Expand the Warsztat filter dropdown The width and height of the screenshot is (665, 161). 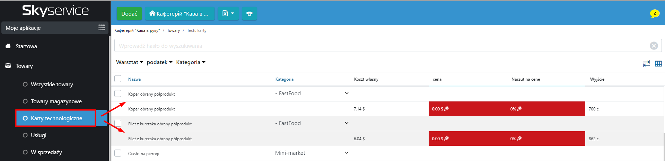pyautogui.click(x=129, y=62)
